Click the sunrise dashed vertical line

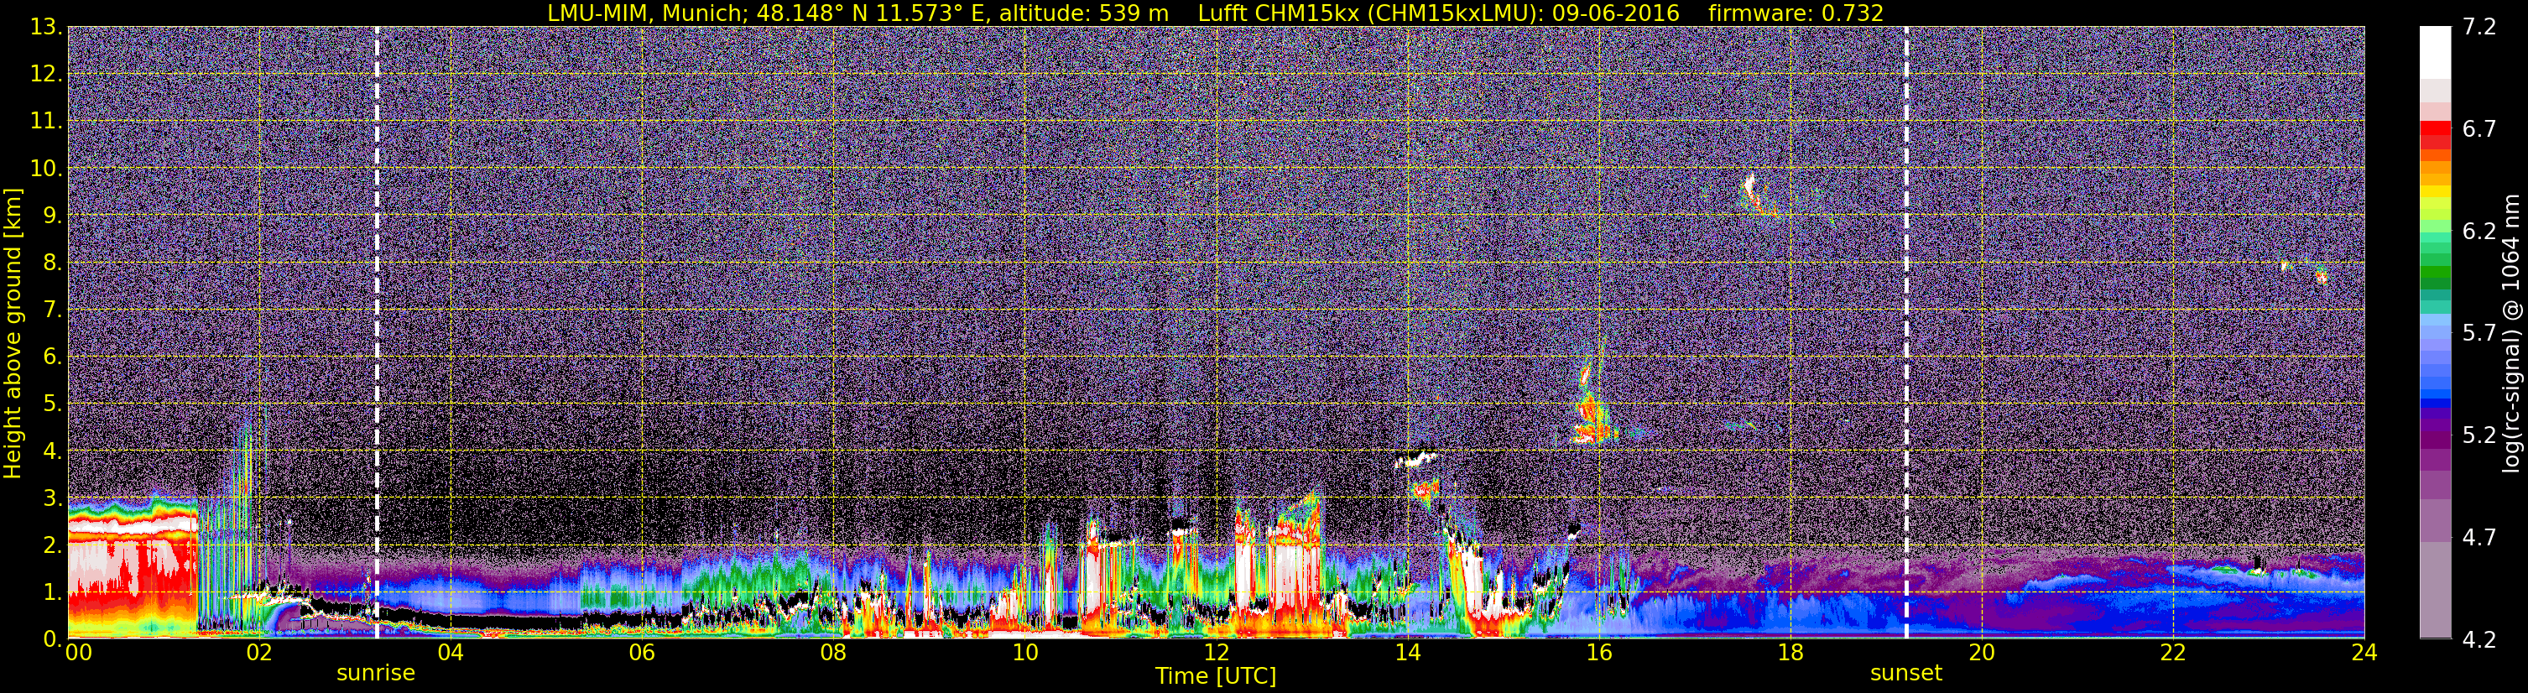(x=377, y=333)
